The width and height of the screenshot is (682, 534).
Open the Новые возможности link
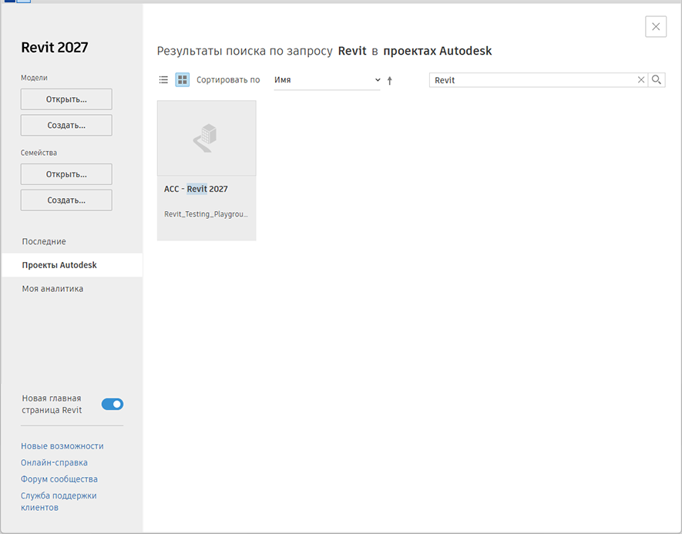pos(62,446)
